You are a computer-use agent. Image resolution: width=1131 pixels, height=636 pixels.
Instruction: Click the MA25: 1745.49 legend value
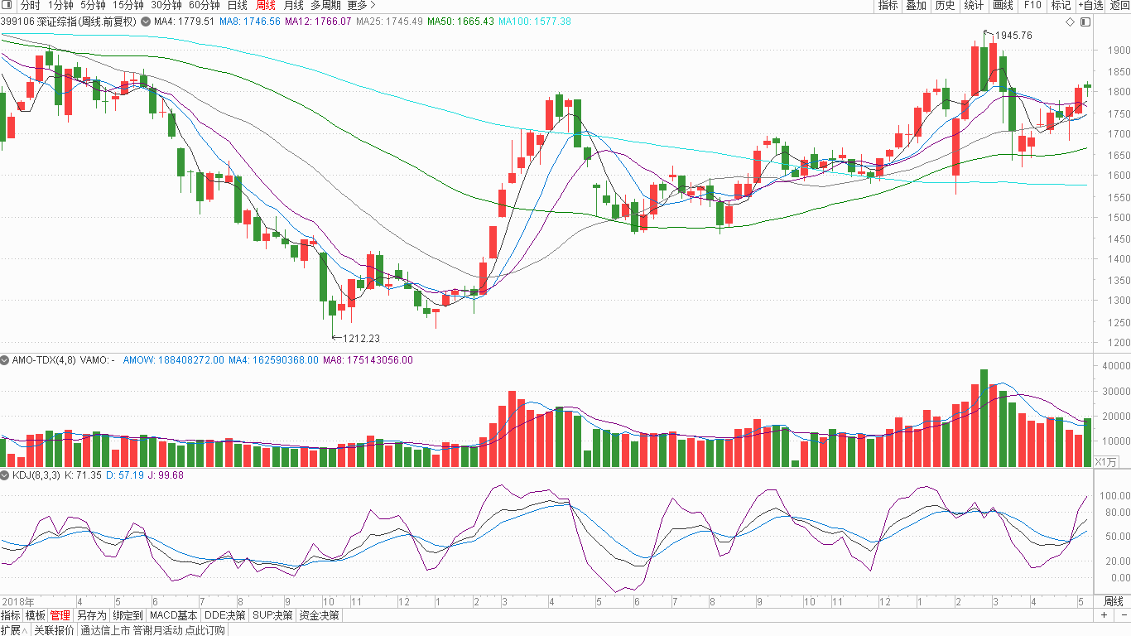(x=389, y=22)
